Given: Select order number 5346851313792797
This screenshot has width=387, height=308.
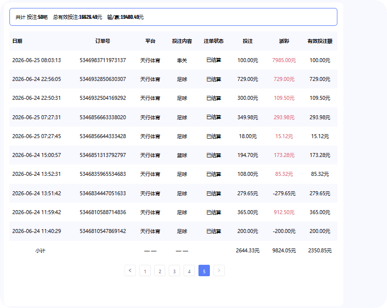Looking at the screenshot, I should coord(103,155).
